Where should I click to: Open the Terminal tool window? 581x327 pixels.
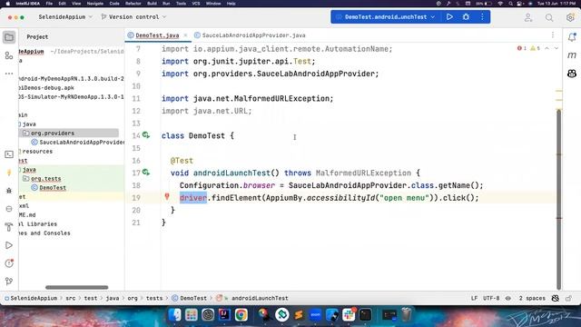[9, 154]
